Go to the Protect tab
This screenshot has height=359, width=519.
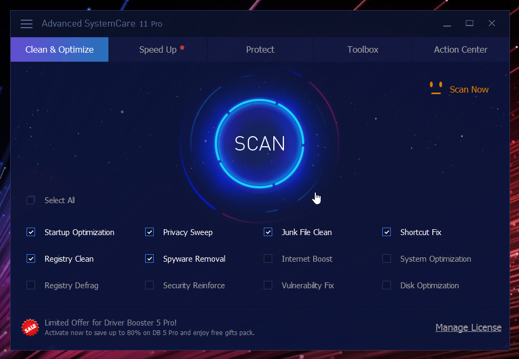click(x=260, y=49)
